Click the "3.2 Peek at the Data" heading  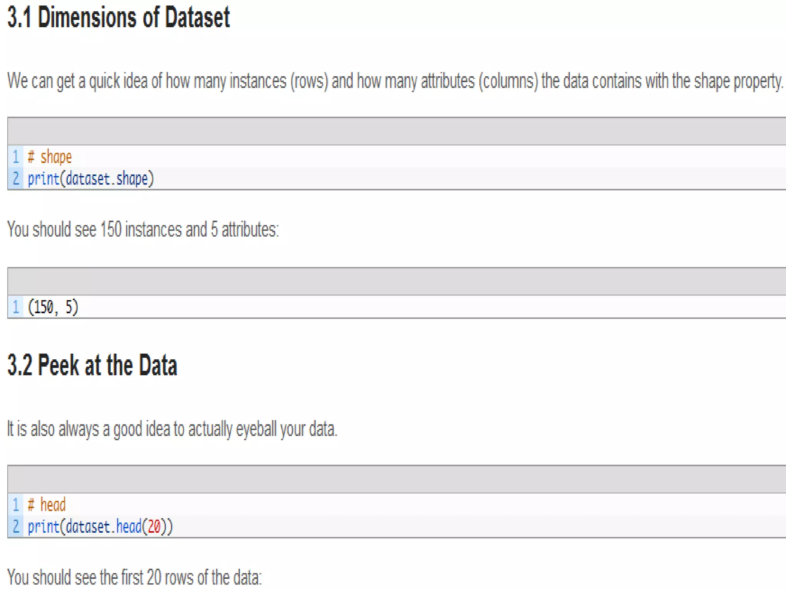click(x=92, y=365)
